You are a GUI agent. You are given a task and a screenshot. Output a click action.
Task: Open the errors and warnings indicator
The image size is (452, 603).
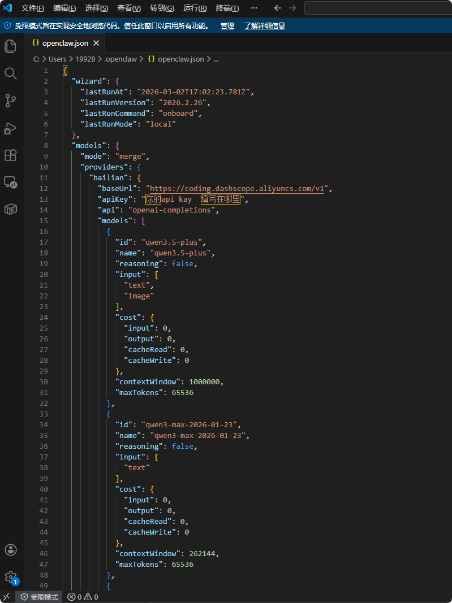83,597
